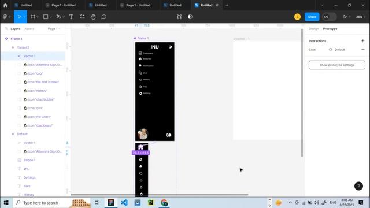The width and height of the screenshot is (370, 208).
Task: Switch to the Assets tab
Action: pyautogui.click(x=29, y=29)
